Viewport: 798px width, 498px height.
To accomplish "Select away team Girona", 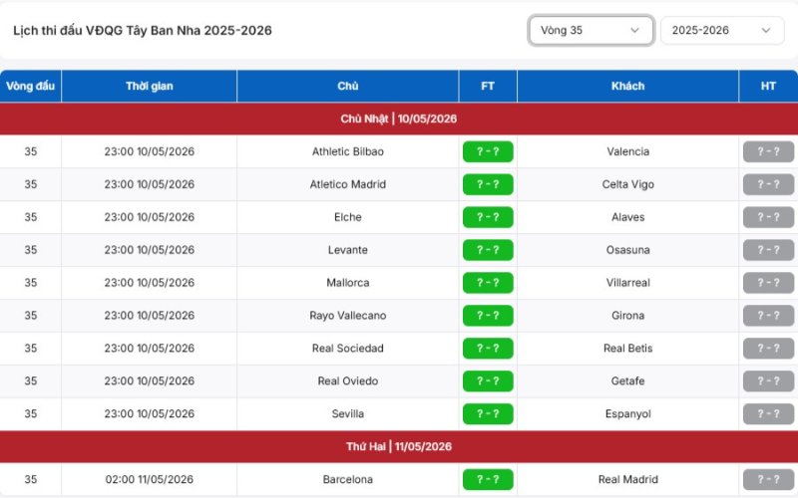I will [x=628, y=316].
